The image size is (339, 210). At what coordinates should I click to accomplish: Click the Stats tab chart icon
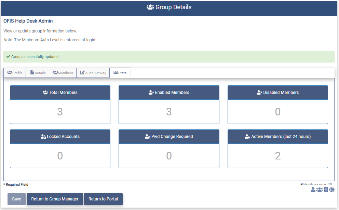[x=116, y=72]
